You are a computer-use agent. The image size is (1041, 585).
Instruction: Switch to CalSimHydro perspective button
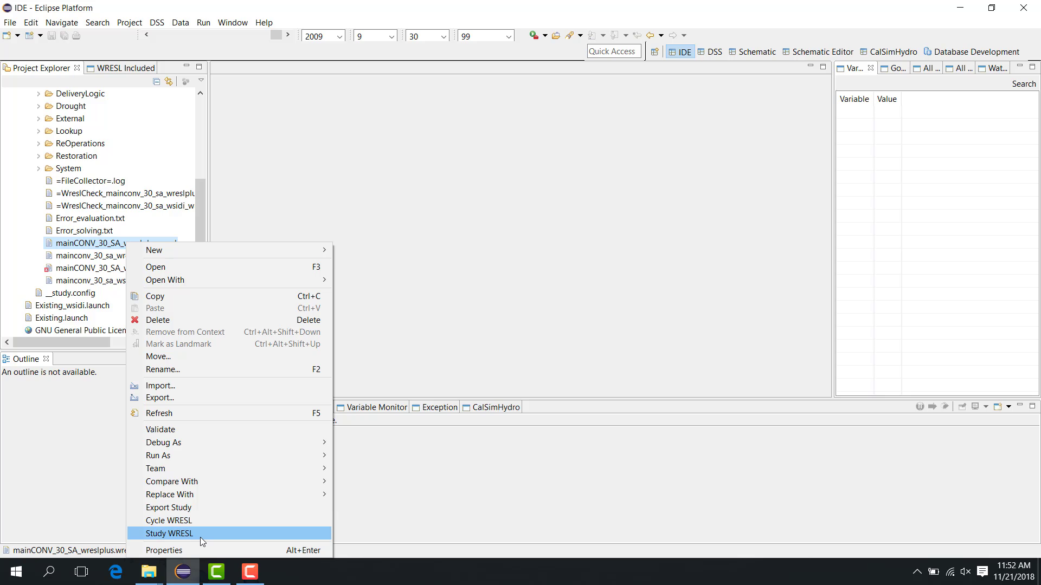click(x=888, y=52)
